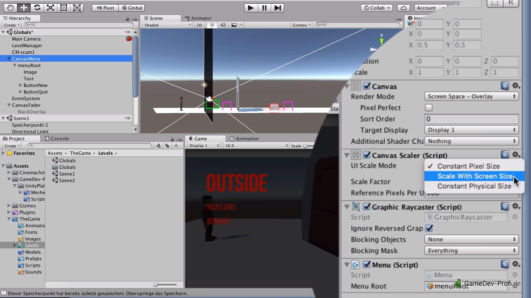531x298 pixels.
Task: Open the Target Display dropdown
Action: pyautogui.click(x=472, y=130)
